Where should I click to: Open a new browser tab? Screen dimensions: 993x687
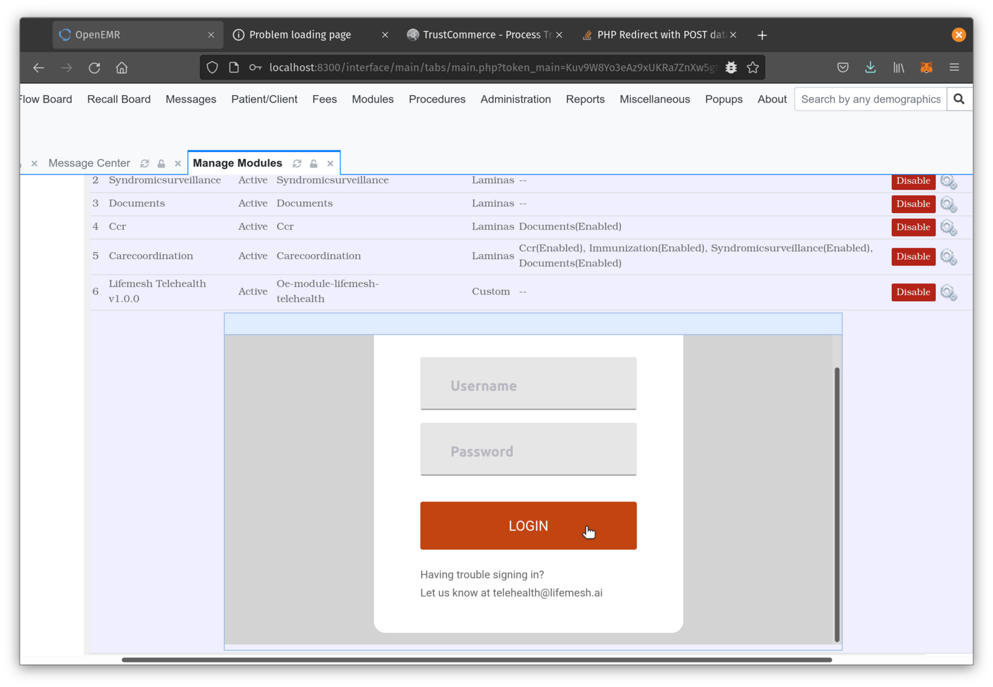(762, 35)
